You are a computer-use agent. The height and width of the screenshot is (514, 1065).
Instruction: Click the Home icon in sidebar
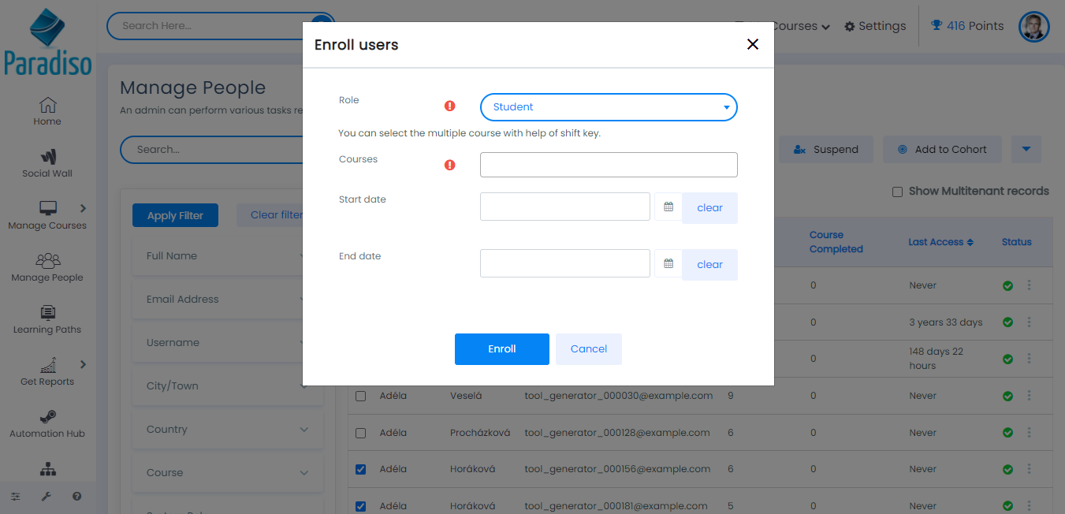click(47, 111)
